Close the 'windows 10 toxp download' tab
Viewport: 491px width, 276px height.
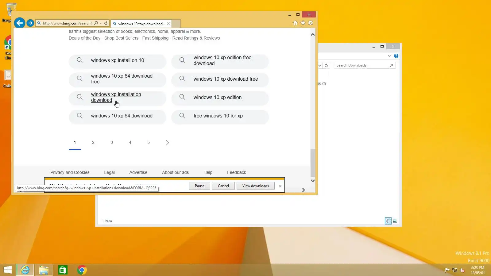click(168, 24)
